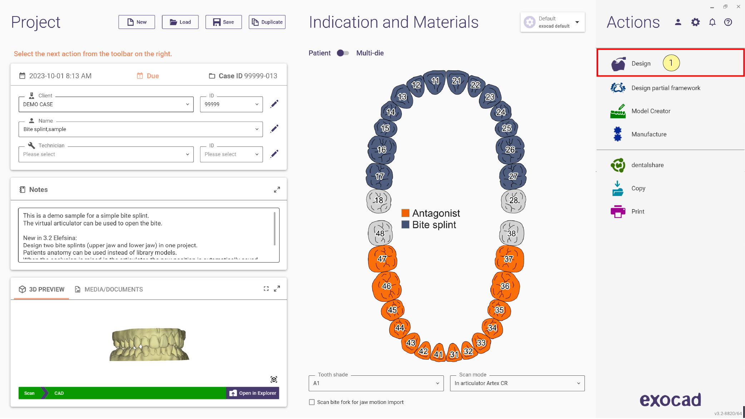
Task: Select the 3D PREVIEW tab
Action: 41,290
